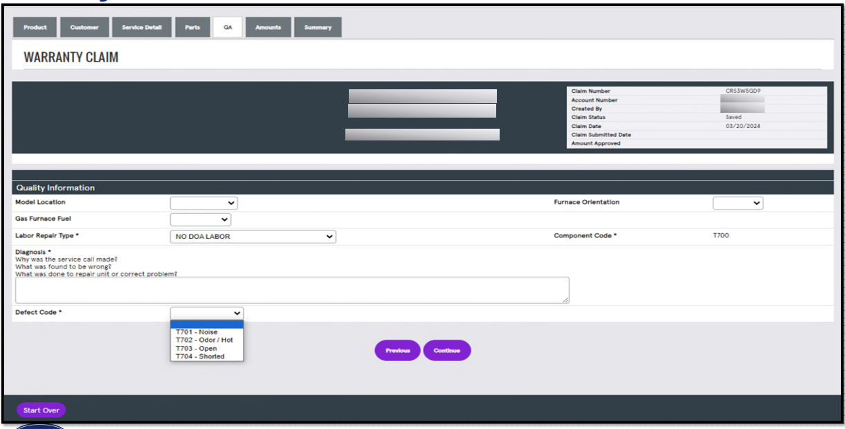845x429 pixels.
Task: Switch to the Product tab
Action: (x=34, y=27)
